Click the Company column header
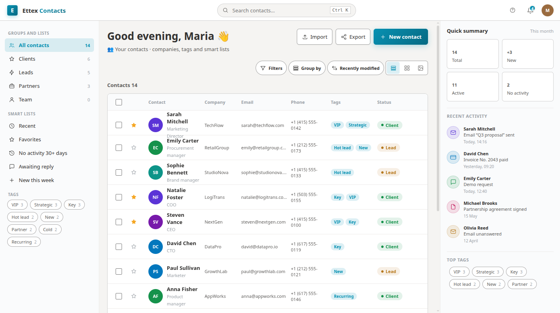 215,102
